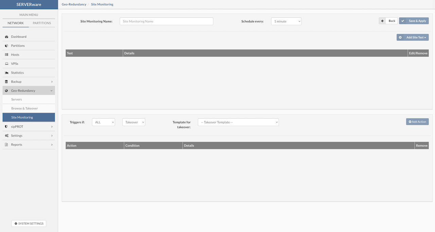Click the VPSs laptop icon
The height and width of the screenshot is (232, 435).
click(x=6, y=64)
